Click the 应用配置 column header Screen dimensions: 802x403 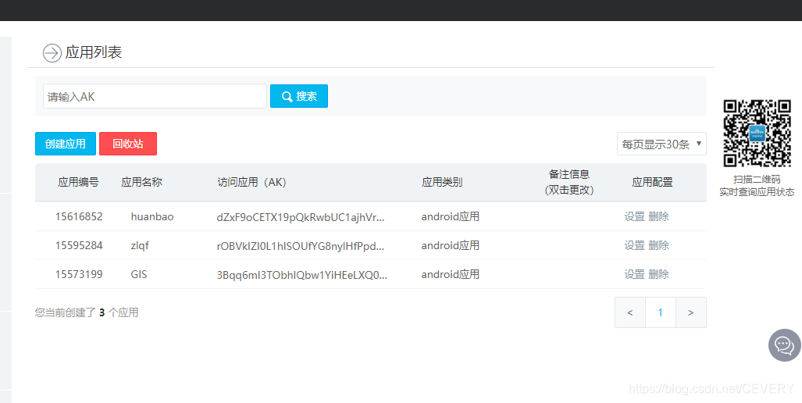(652, 182)
